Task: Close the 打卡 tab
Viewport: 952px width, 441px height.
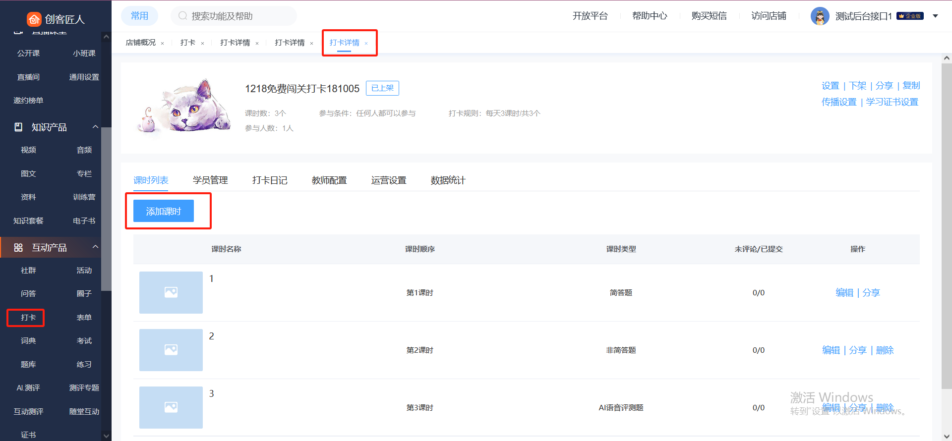Action: [x=202, y=44]
